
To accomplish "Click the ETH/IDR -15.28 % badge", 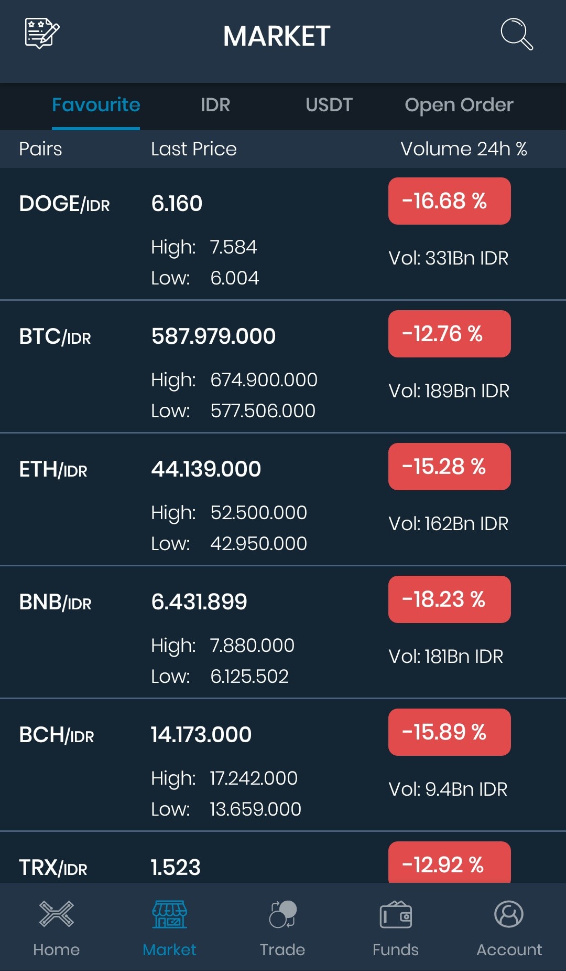I will (450, 467).
